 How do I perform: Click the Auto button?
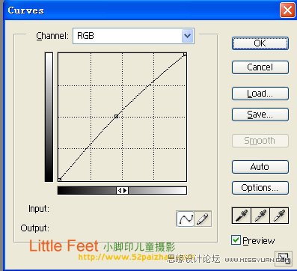260,167
